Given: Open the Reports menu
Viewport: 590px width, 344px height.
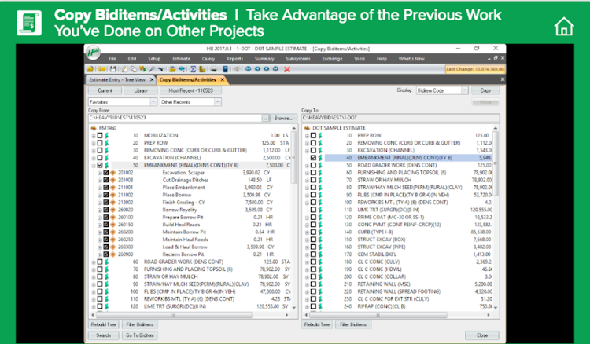Looking at the screenshot, I should 234,59.
